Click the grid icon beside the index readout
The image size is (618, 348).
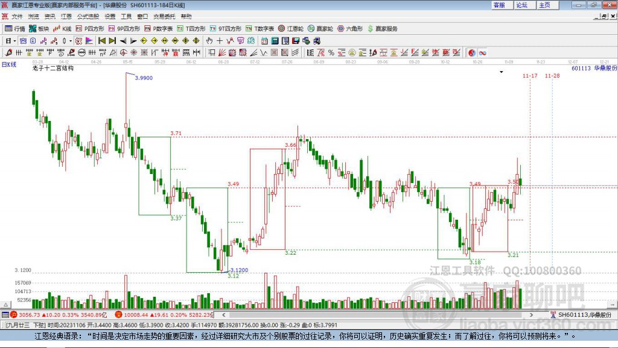click(x=5, y=314)
